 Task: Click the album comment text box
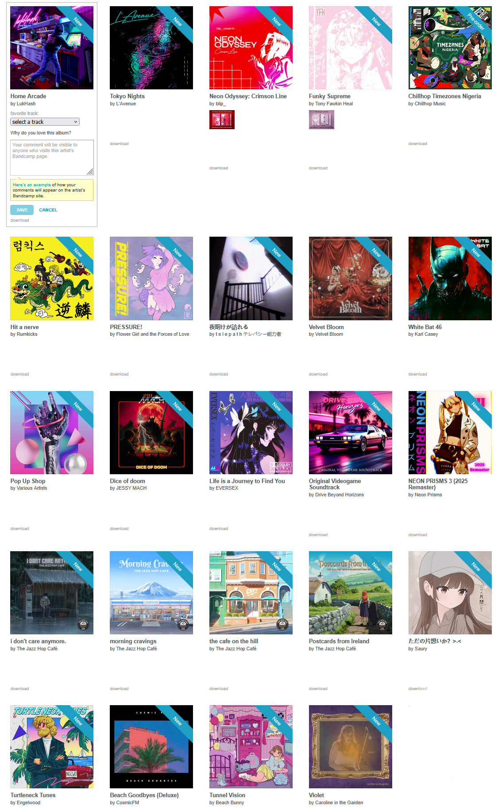pyautogui.click(x=52, y=157)
